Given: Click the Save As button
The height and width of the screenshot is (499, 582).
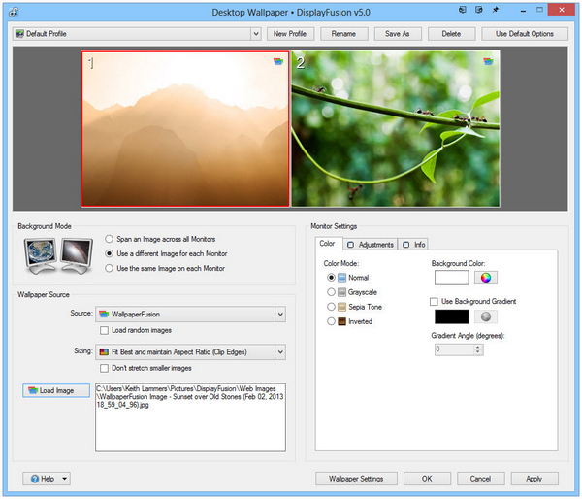Looking at the screenshot, I should click(x=398, y=34).
